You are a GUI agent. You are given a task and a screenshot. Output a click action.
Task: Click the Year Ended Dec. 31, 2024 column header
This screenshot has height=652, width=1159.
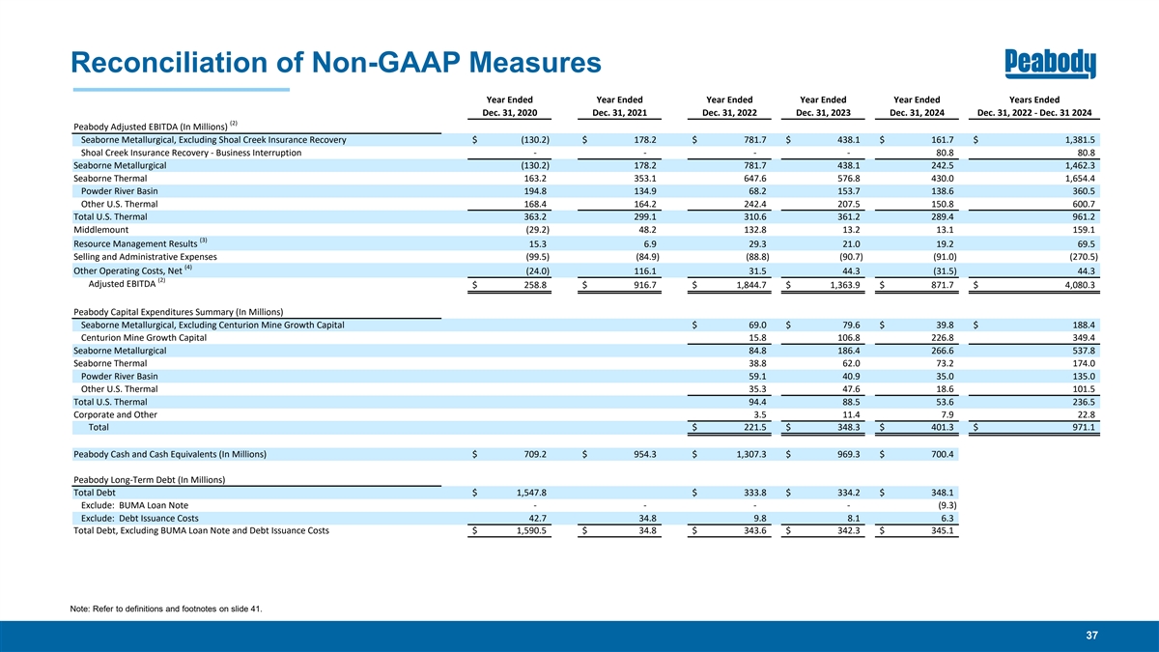pos(917,106)
